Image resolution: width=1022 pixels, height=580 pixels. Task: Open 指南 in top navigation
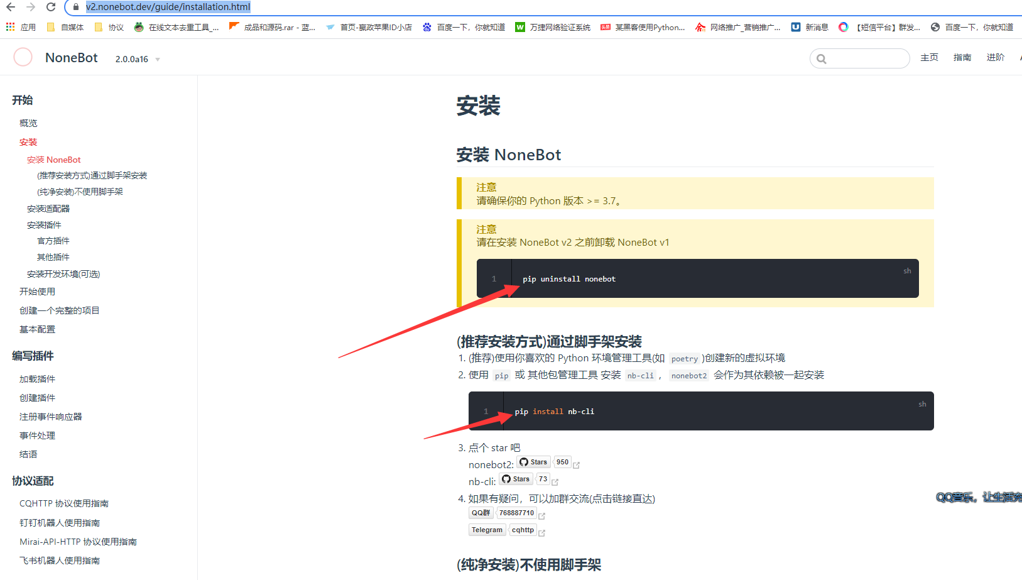[962, 57]
